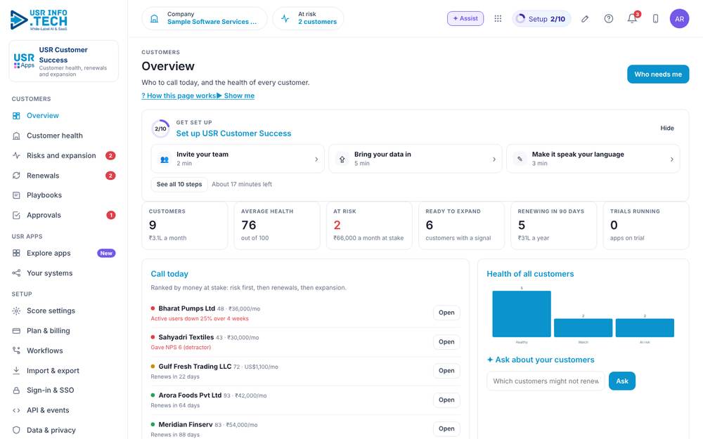Expand Make it speak your language chevron
Viewport: 703px width, 439px height.
[671, 159]
